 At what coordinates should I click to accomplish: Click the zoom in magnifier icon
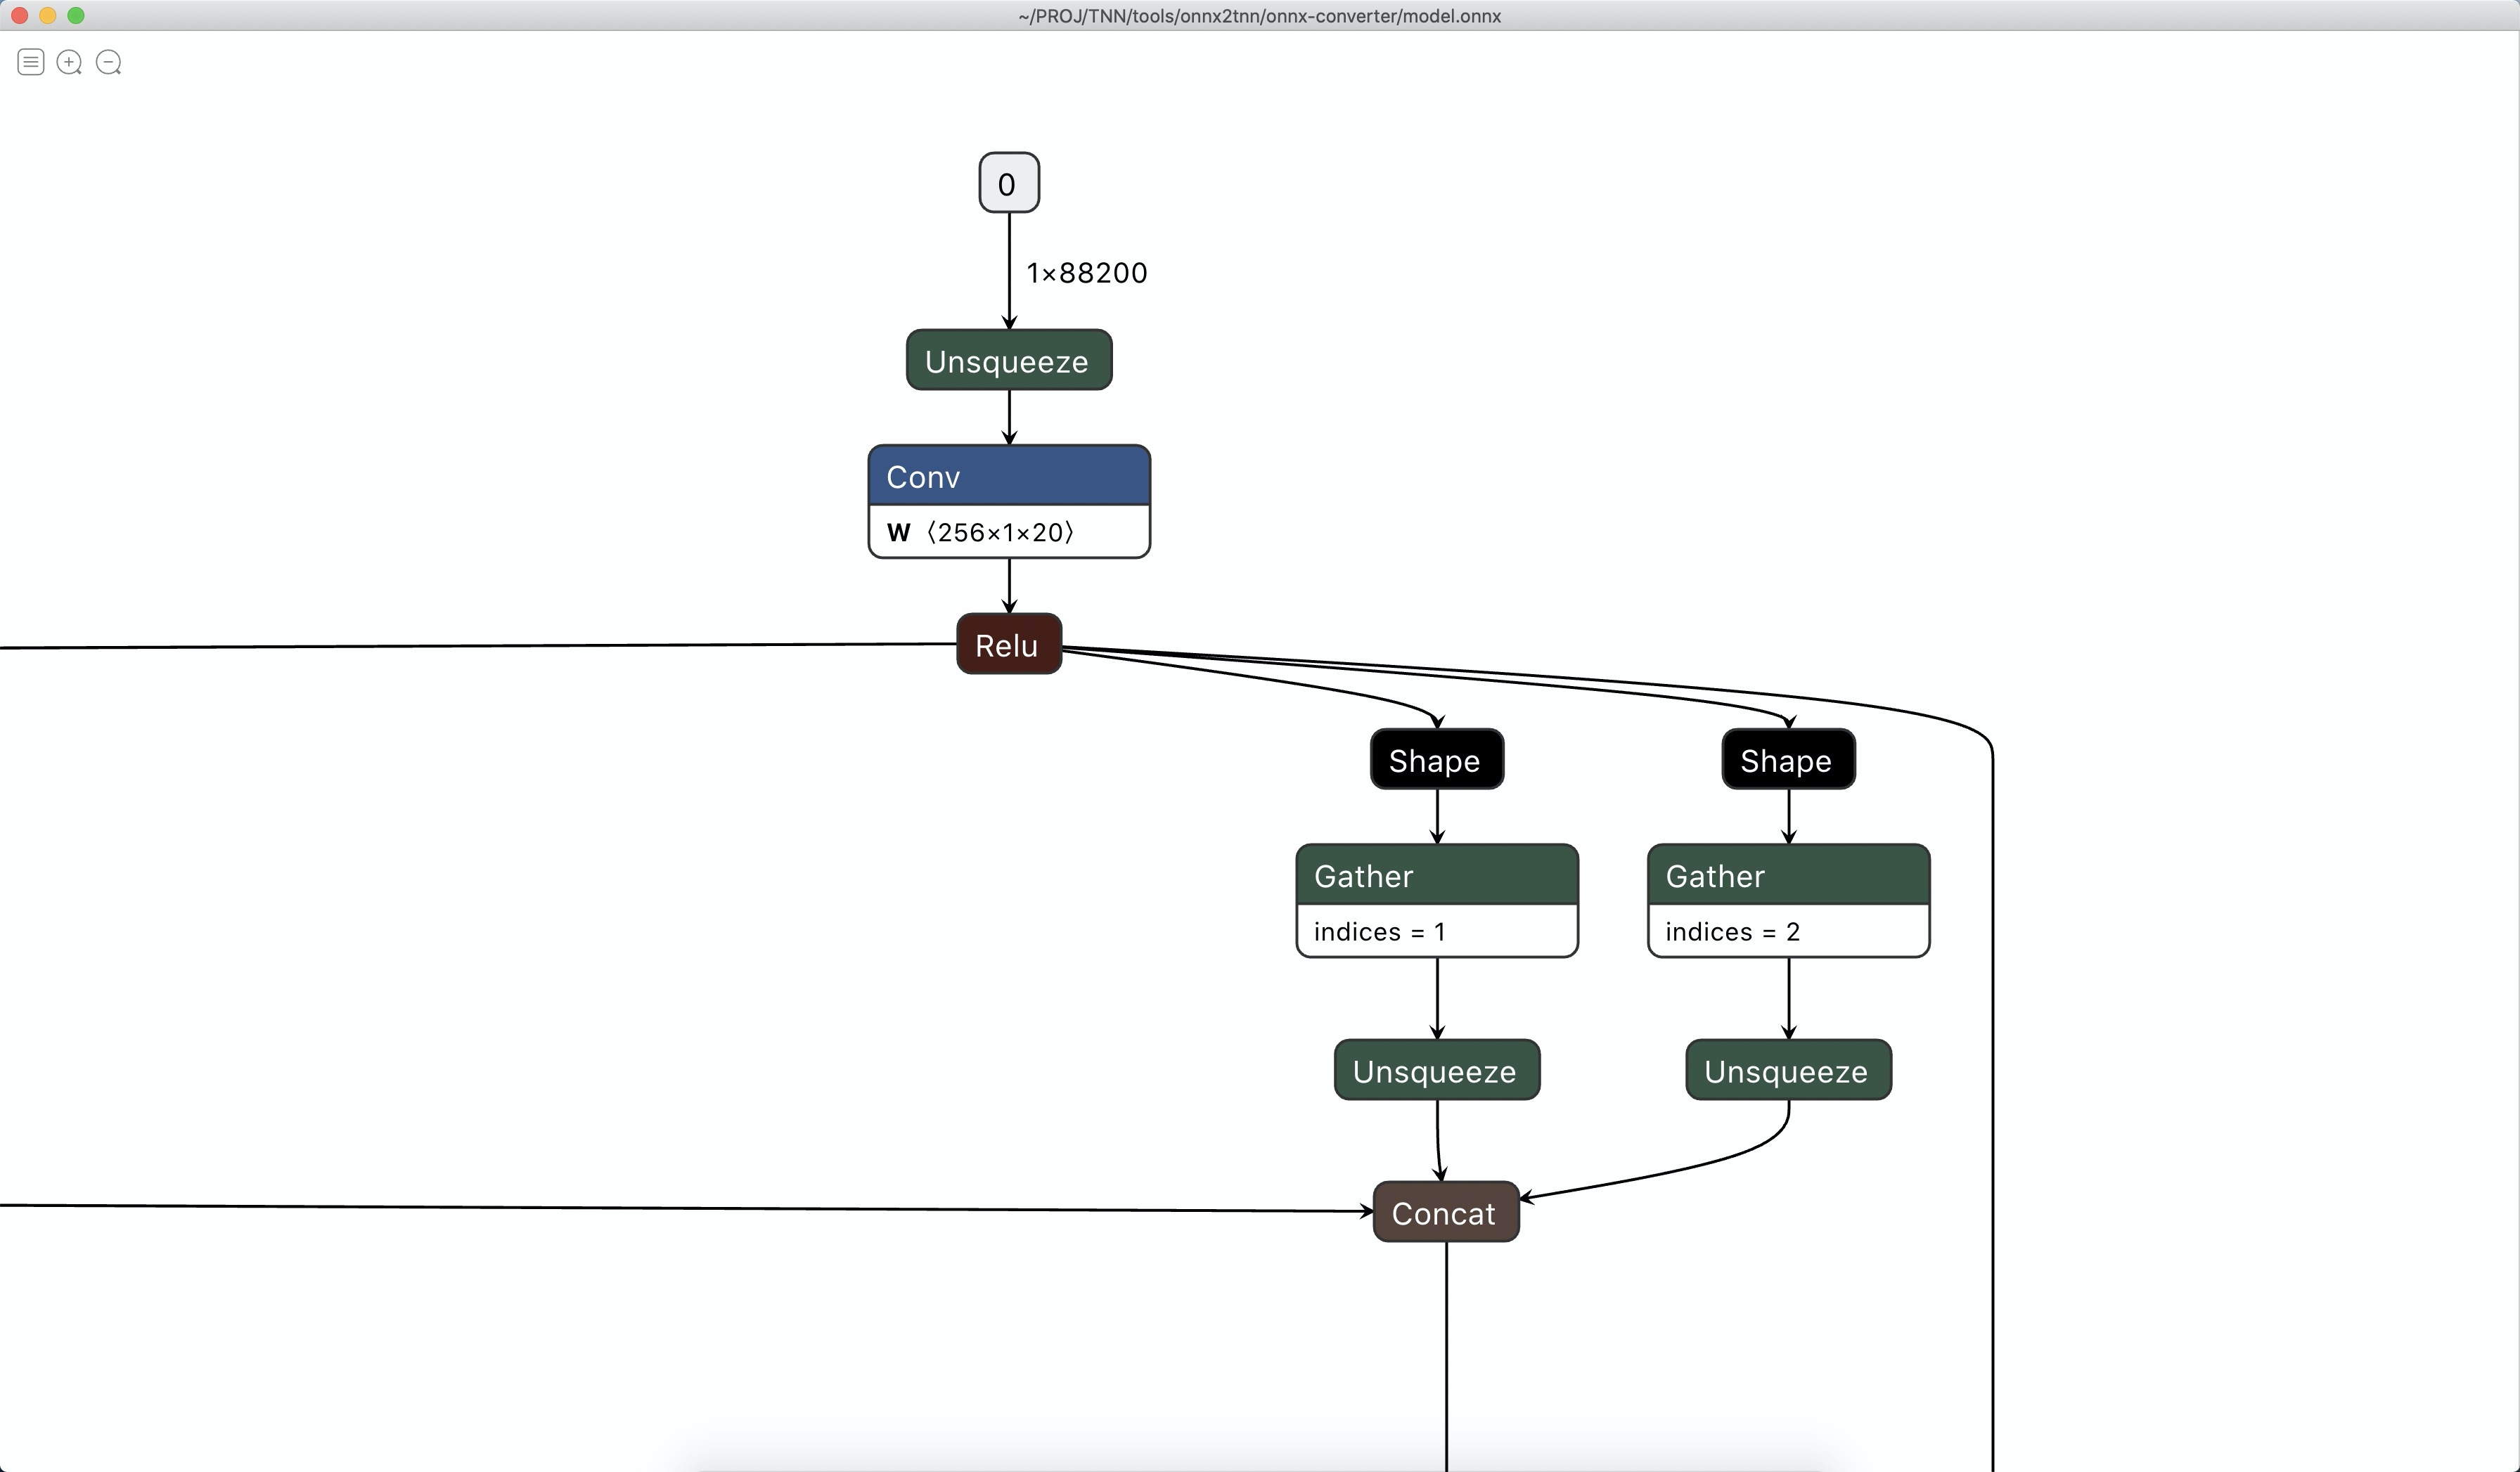69,62
